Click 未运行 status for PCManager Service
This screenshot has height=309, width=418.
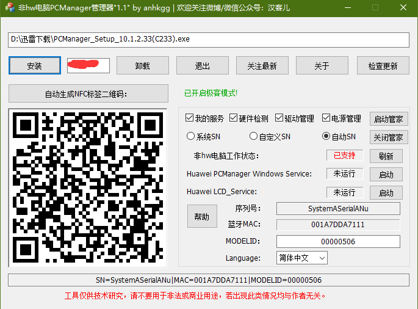[345, 173]
